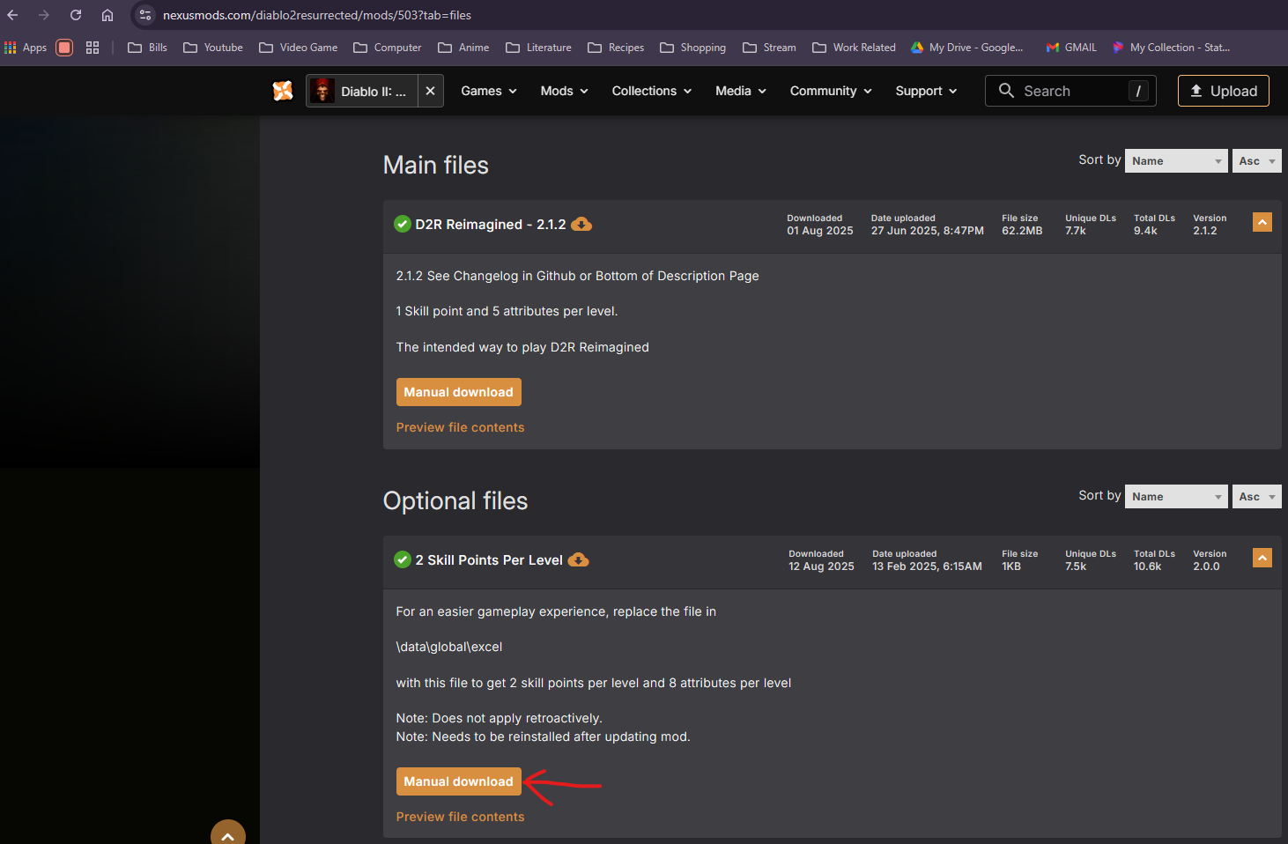Go back using browser back arrow
This screenshot has width=1288, height=844.
click(12, 15)
